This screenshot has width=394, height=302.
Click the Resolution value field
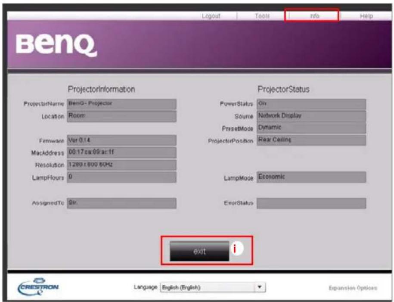point(121,165)
